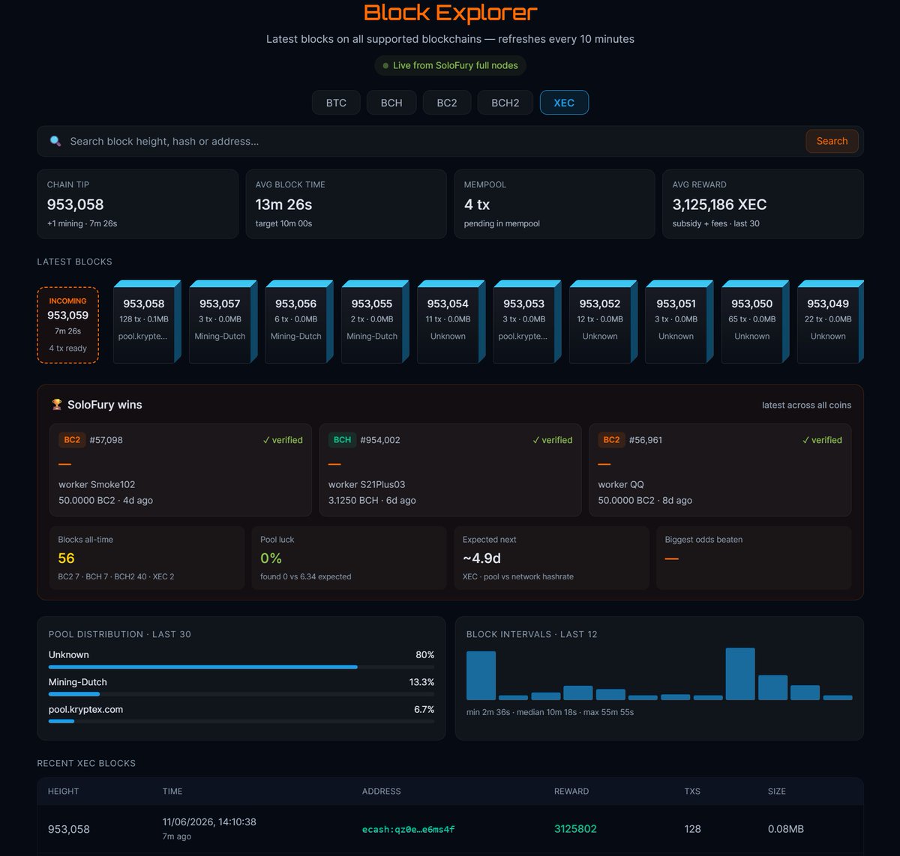
Task: Open block 953,054 cube
Action: click(451, 322)
